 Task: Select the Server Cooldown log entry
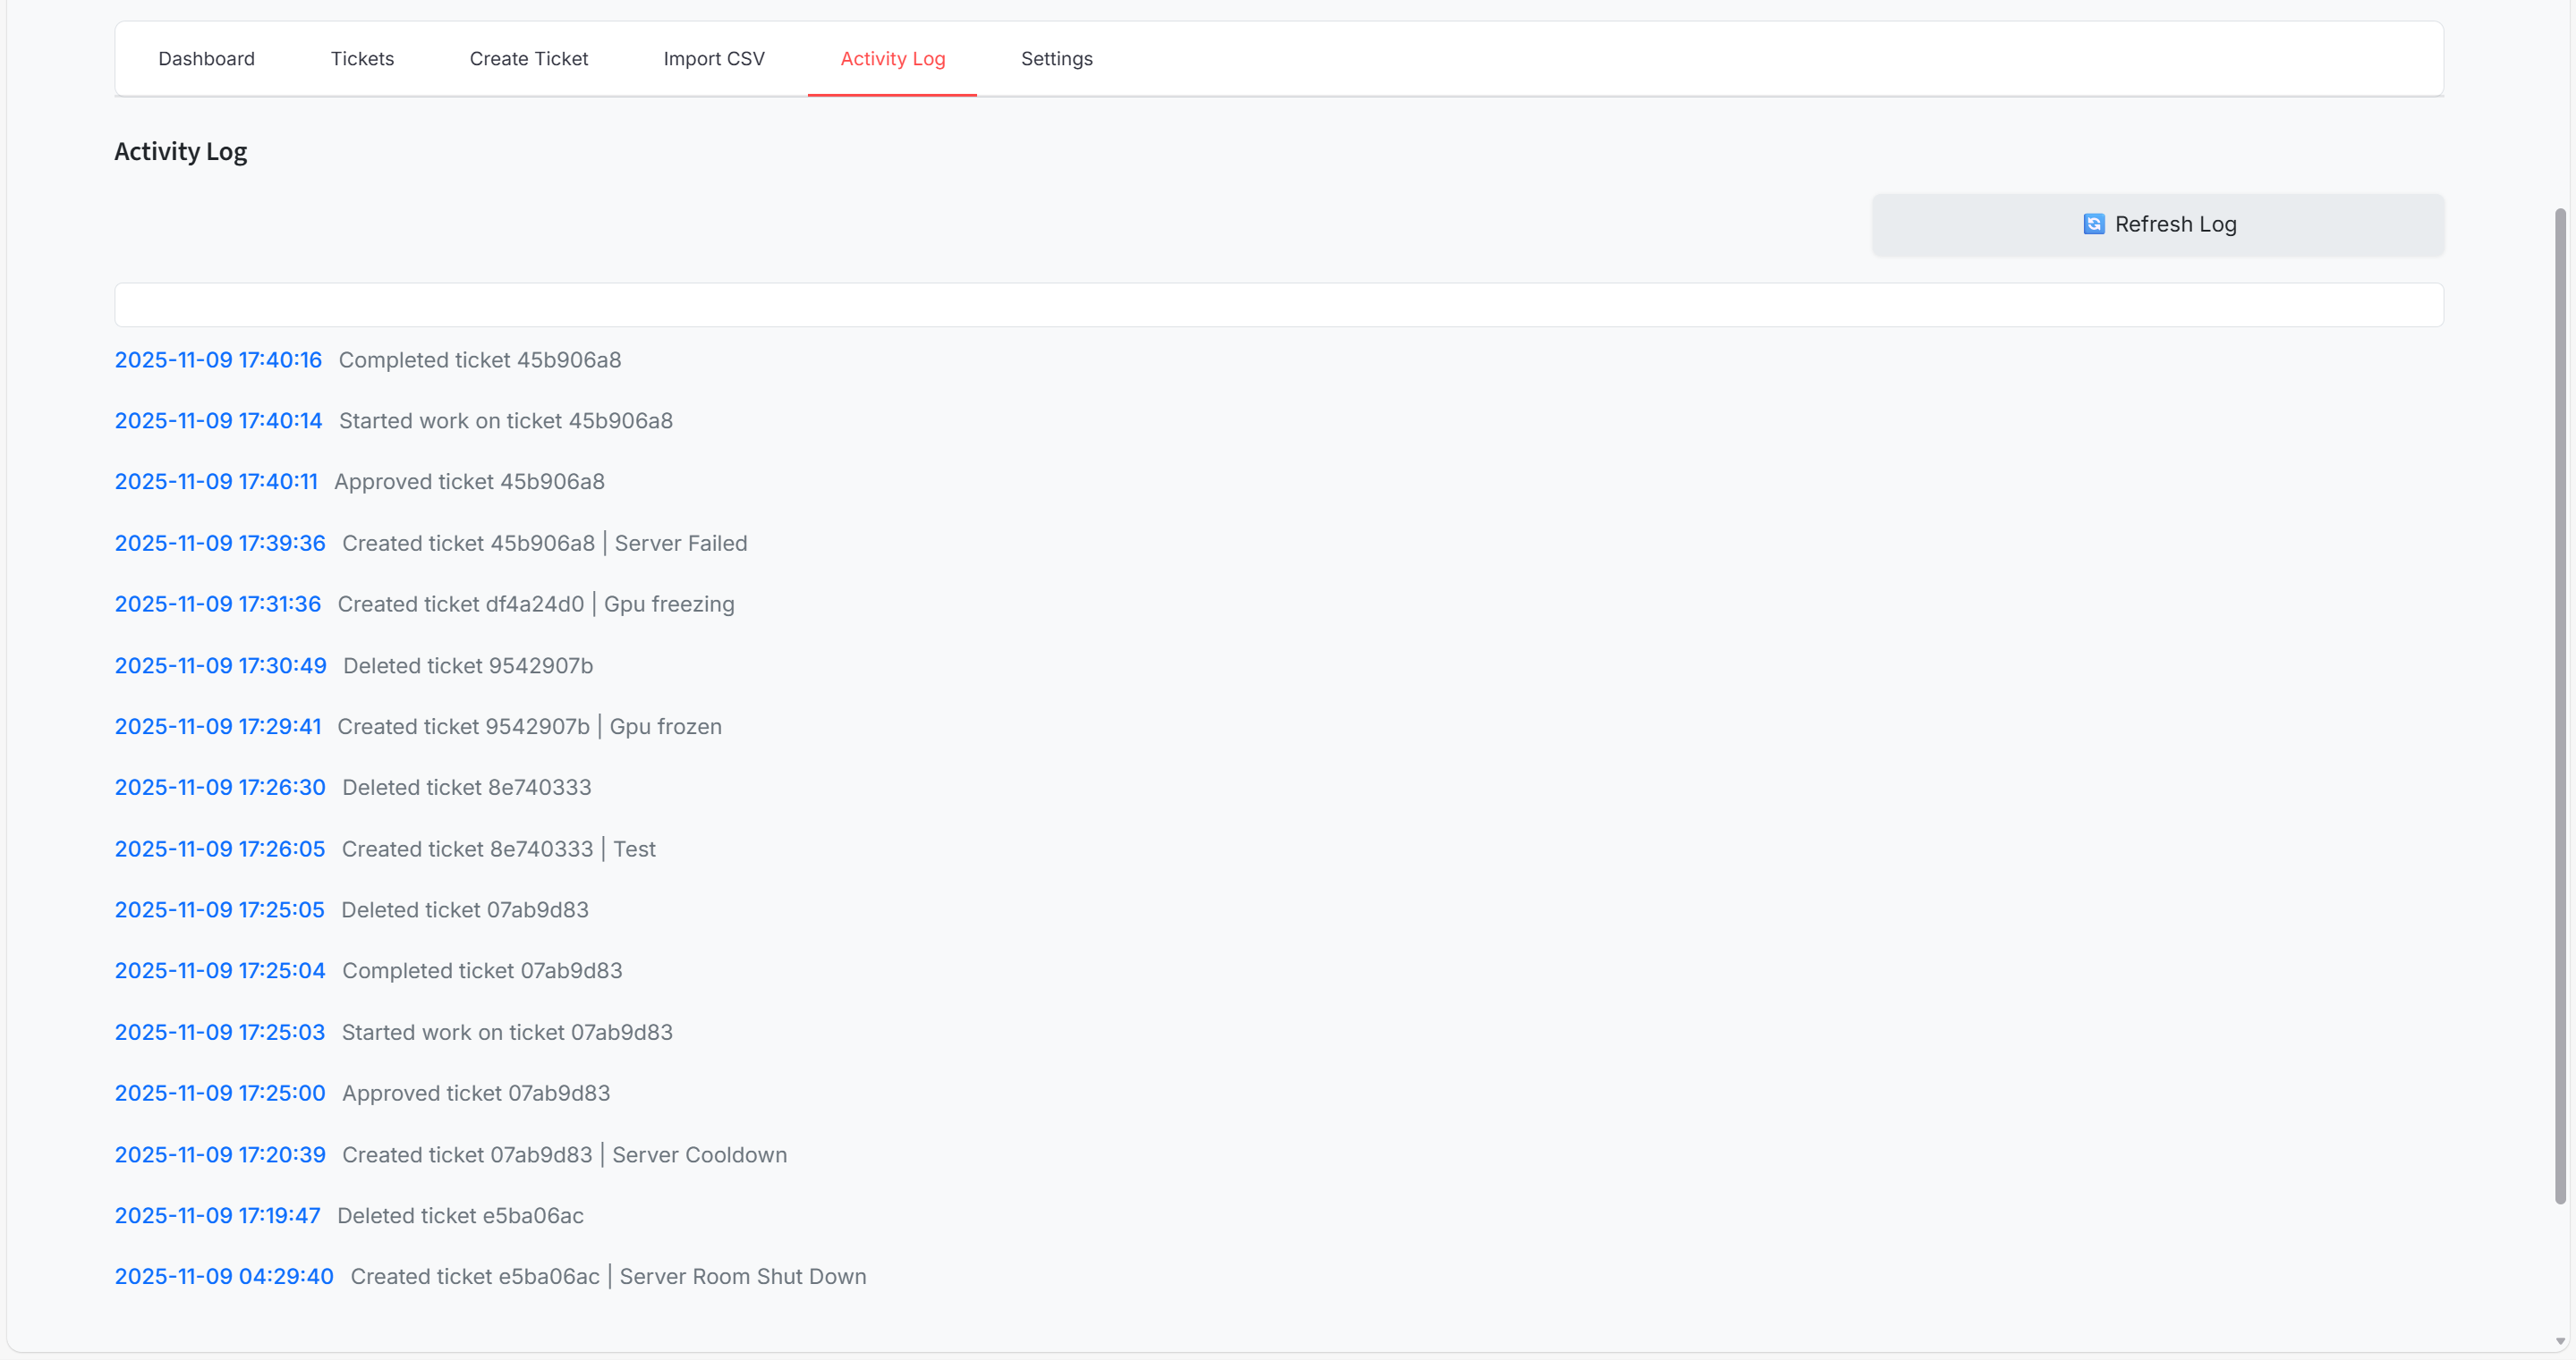[x=564, y=1155]
